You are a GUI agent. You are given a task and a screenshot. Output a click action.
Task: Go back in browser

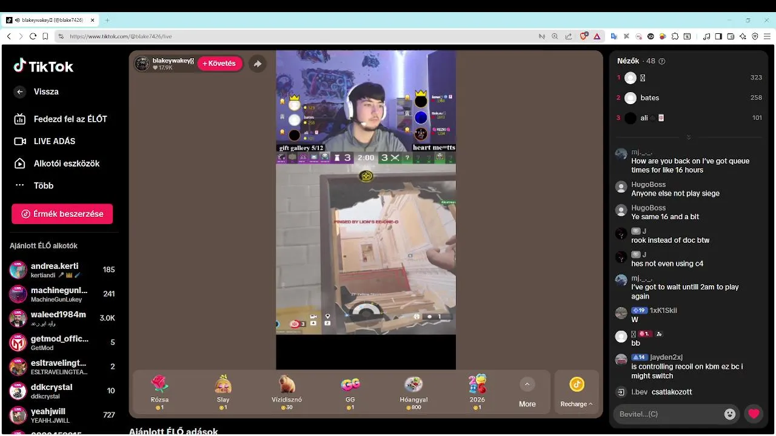8,36
